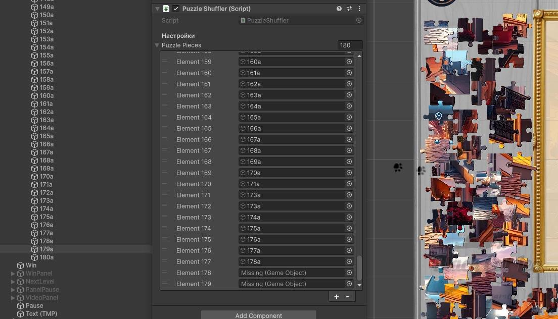Click the Puzzle Pieces size field 180
The image size is (558, 319).
350,45
